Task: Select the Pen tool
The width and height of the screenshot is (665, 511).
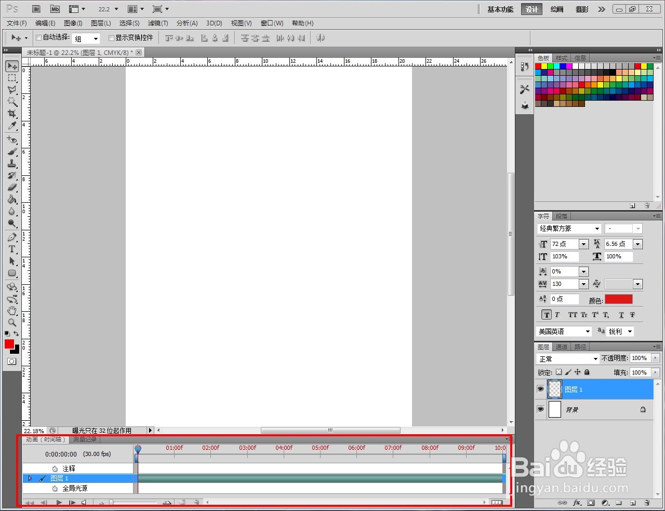Action: (12, 238)
